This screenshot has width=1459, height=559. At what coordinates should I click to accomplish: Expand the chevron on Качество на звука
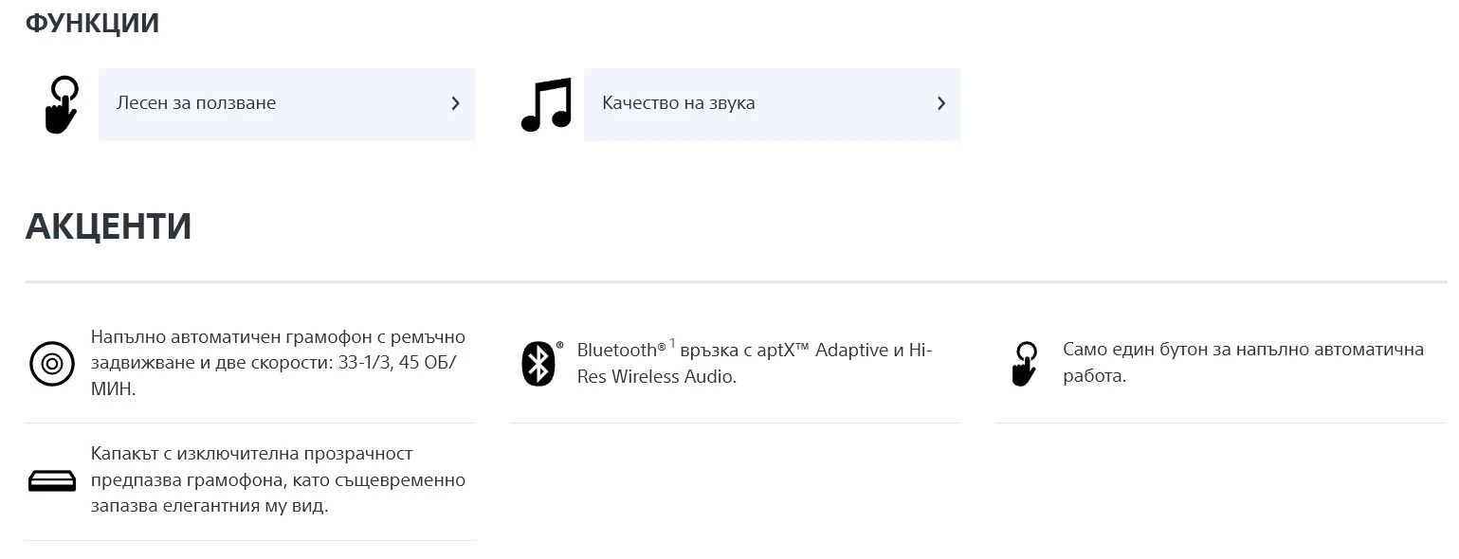(x=941, y=103)
